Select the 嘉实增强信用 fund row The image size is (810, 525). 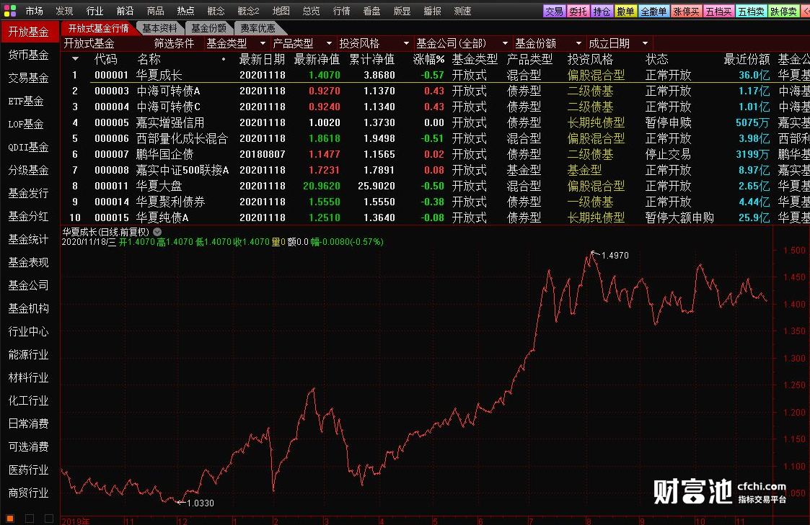(x=435, y=122)
